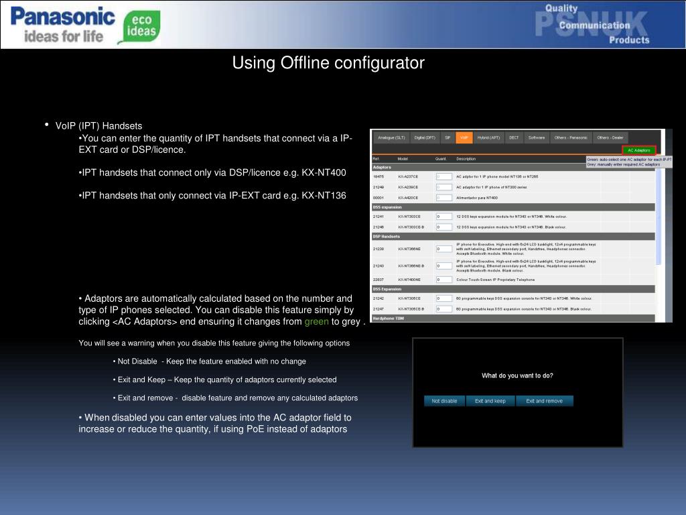Click the green eco ideas leaf logo
This screenshot has width=686, height=515.
tap(139, 27)
